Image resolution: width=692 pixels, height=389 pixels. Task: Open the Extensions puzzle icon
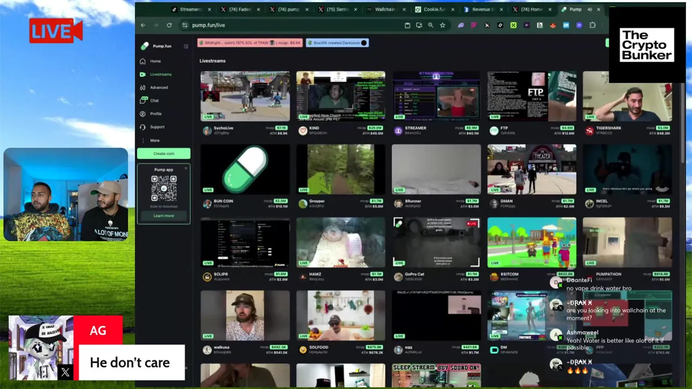593,25
